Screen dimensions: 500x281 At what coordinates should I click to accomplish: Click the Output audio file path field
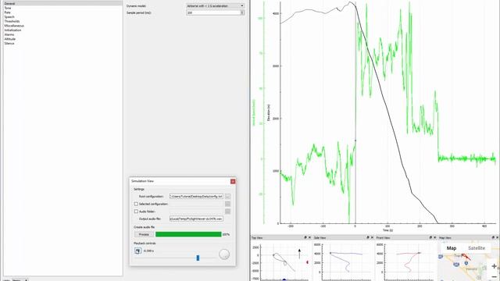click(196, 219)
